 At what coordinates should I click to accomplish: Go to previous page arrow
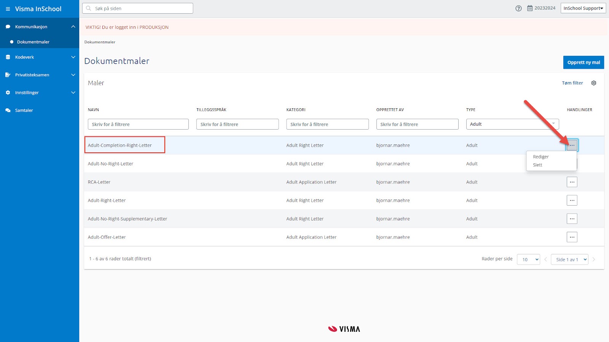point(545,260)
